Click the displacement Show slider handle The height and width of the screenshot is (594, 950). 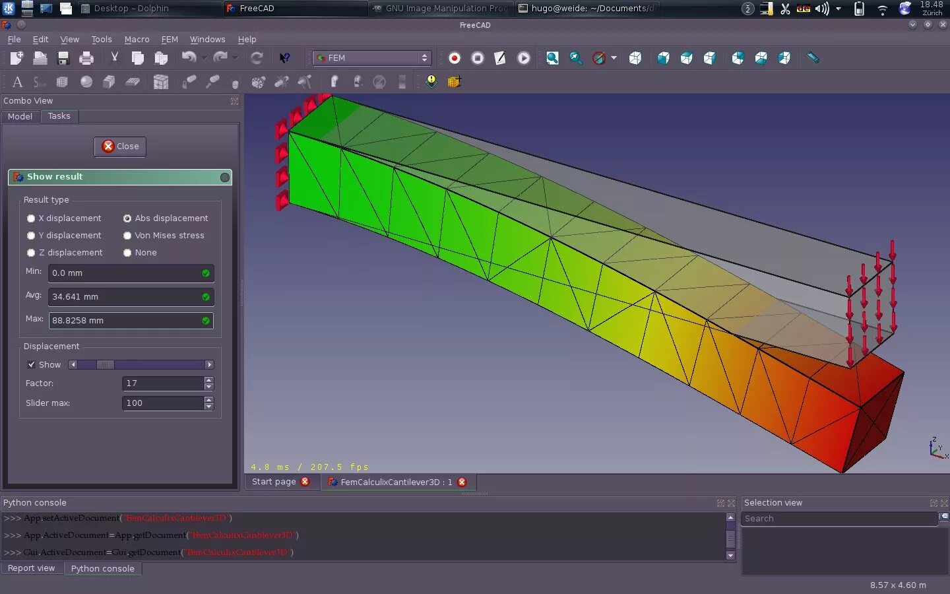[105, 365]
